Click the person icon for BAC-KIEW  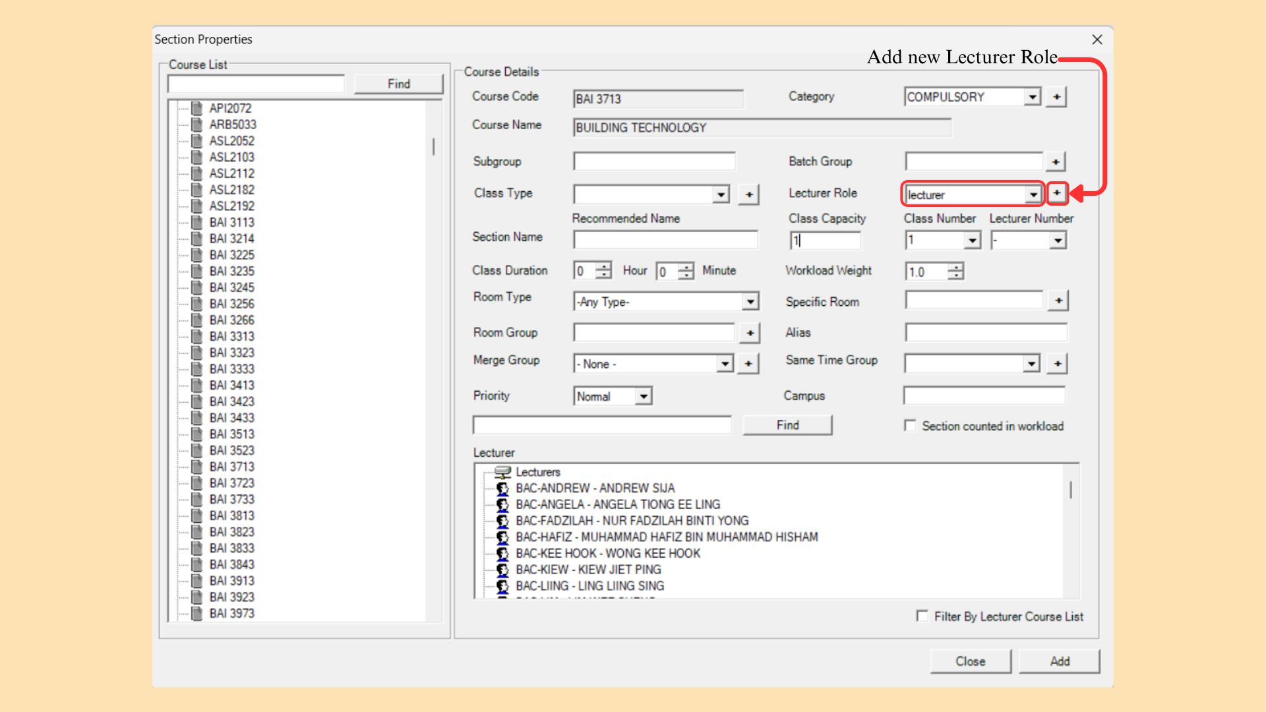pyautogui.click(x=502, y=570)
